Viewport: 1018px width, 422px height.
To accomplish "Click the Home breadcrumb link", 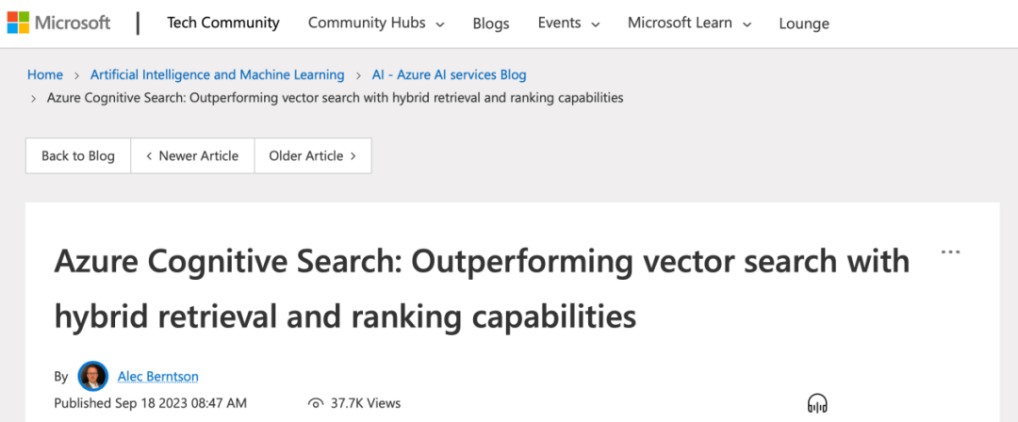I will click(45, 74).
